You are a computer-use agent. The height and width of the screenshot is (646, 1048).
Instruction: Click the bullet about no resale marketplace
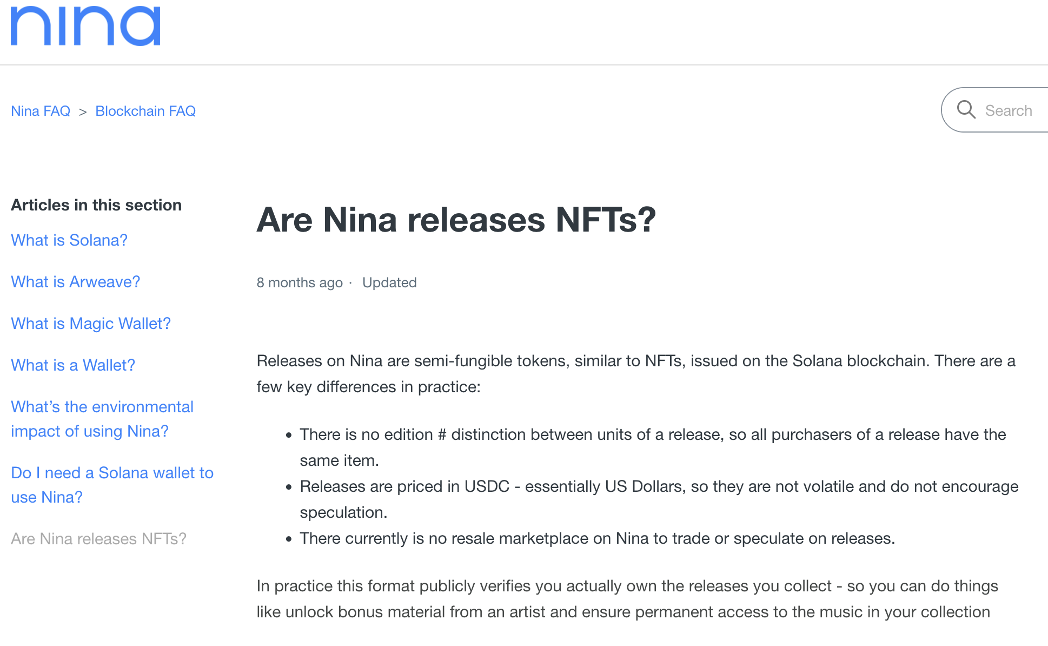597,538
